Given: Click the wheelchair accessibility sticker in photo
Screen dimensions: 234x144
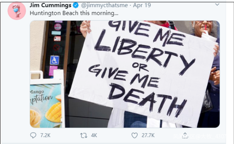Looking at the screenshot, I should coord(54,60).
